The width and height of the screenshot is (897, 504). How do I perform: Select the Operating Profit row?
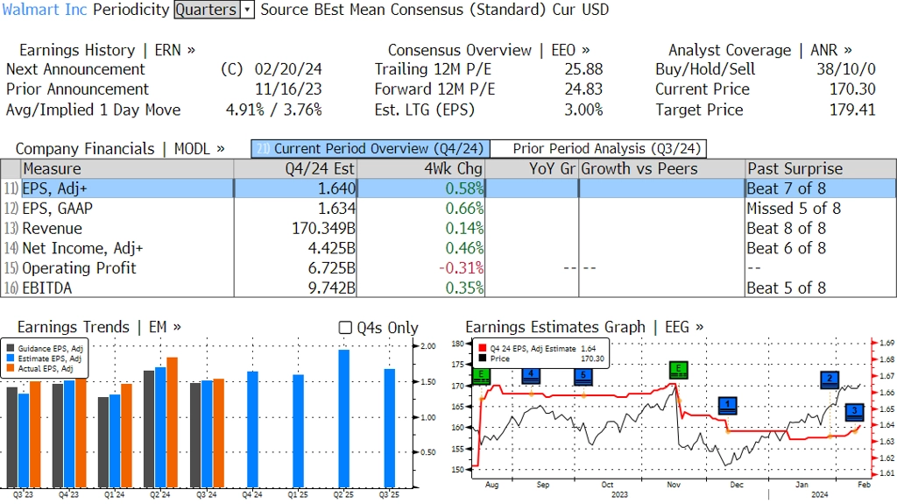(448, 268)
